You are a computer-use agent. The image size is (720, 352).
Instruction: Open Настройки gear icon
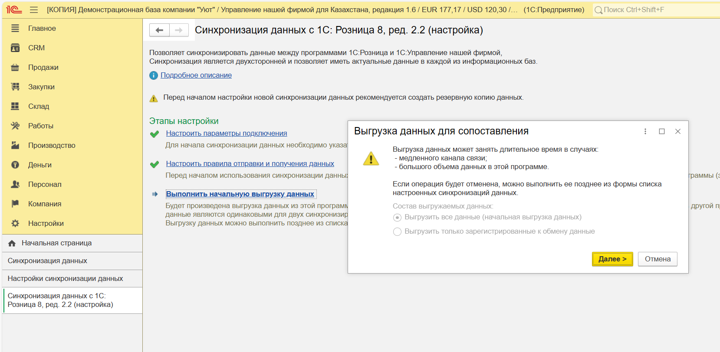click(15, 223)
